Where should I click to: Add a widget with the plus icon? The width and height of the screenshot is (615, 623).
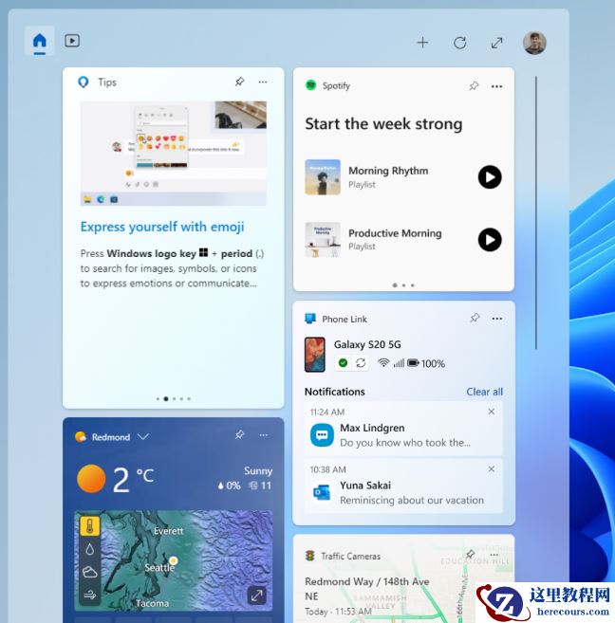click(x=422, y=42)
